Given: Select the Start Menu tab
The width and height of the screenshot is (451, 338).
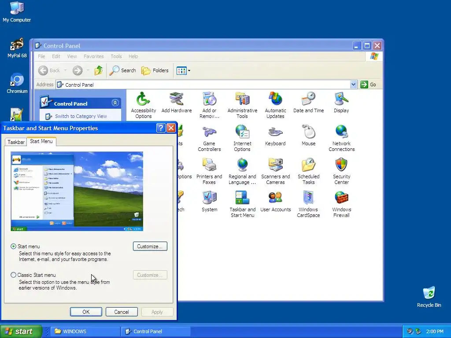Looking at the screenshot, I should tap(41, 141).
